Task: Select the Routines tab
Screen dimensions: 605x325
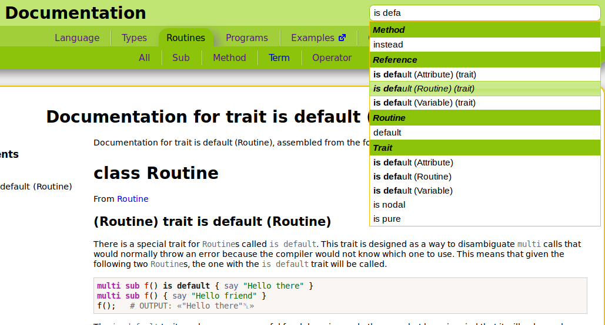Action: [186, 38]
